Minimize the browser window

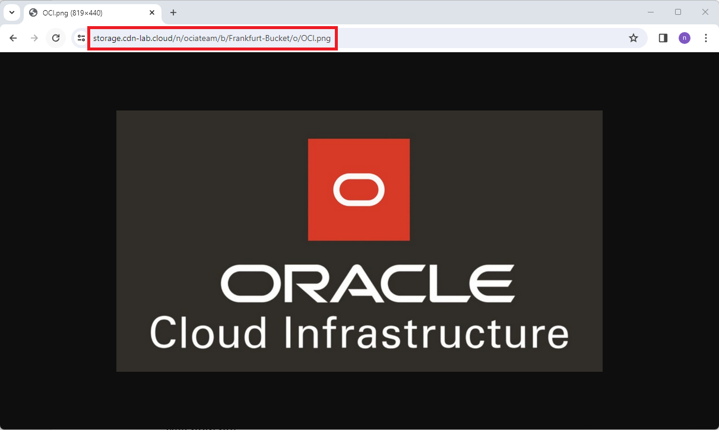coord(651,12)
